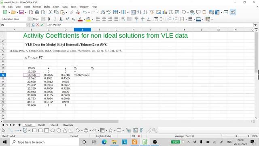Open the Insert menu
Image resolution: width=259 pixels, height=146 pixels.
(27, 7)
